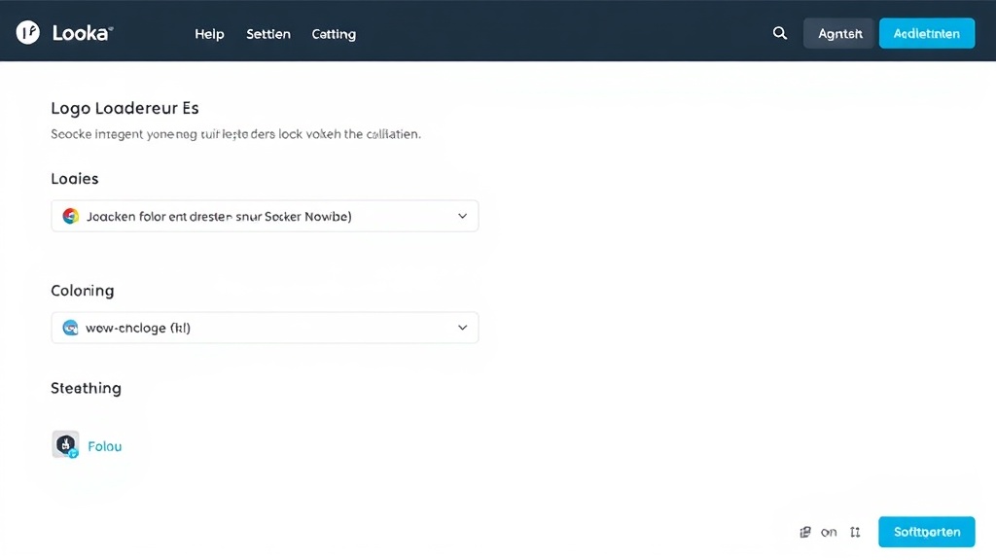Click the Looka logo icon
This screenshot has height=560, width=996.
[28, 32]
